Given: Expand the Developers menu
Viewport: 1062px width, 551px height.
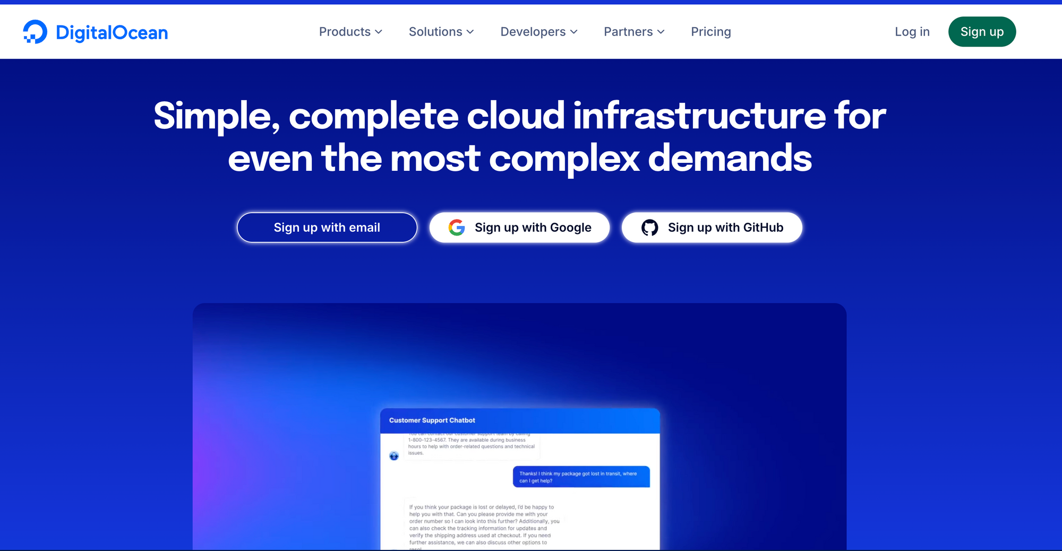Looking at the screenshot, I should [539, 32].
